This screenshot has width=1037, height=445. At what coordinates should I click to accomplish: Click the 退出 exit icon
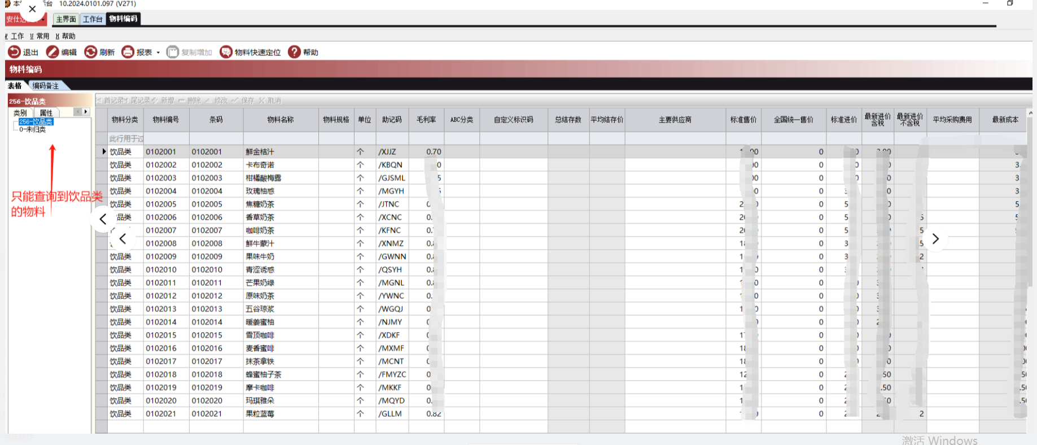click(x=14, y=52)
